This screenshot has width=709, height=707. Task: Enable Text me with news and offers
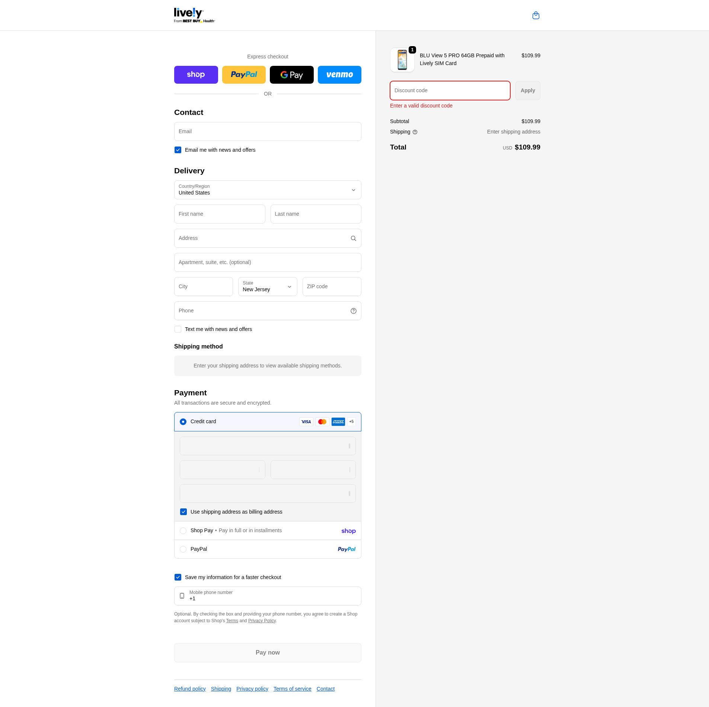(x=178, y=329)
